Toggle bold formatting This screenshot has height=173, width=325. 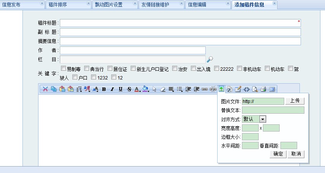104,89
